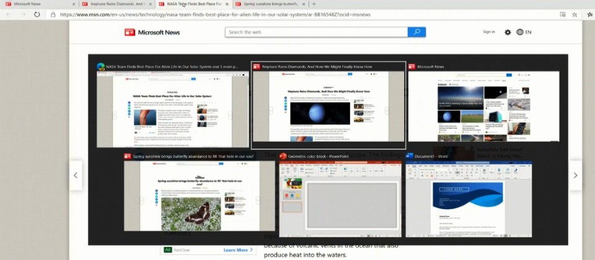Close the Spring sunshine butterfly tab
This screenshot has height=260, width=595.
[304, 4]
